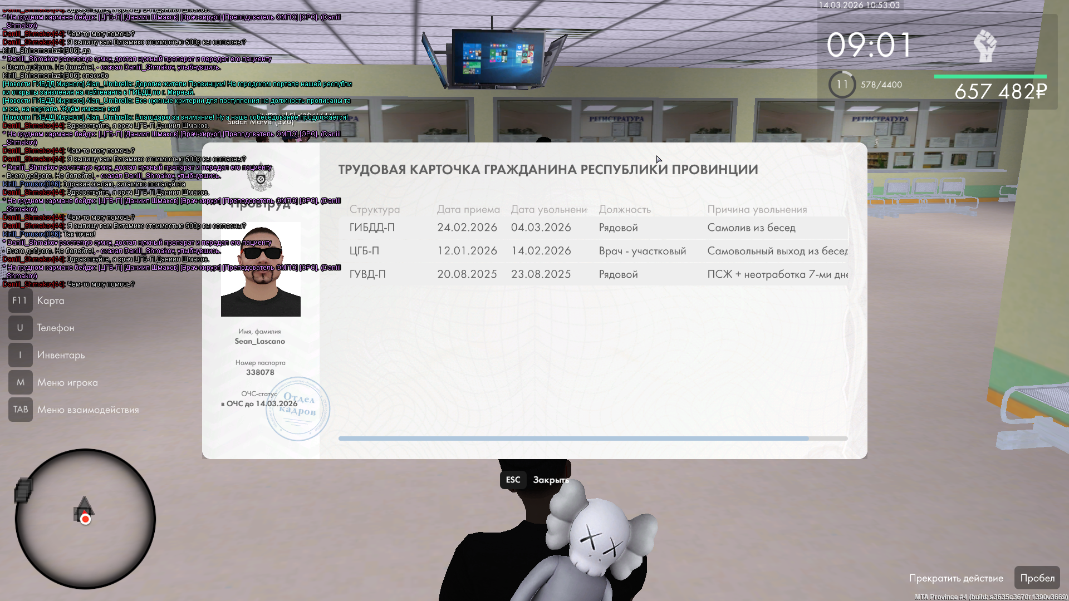Click the raised fist icon in HUD
Screen dimensions: 1069x601
(x=985, y=46)
